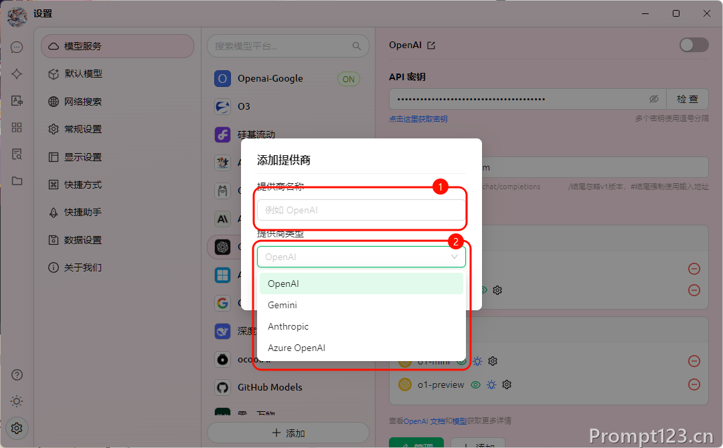This screenshot has height=448, width=723.
Task: Open the 提供商类型 dropdown box
Action: [361, 257]
